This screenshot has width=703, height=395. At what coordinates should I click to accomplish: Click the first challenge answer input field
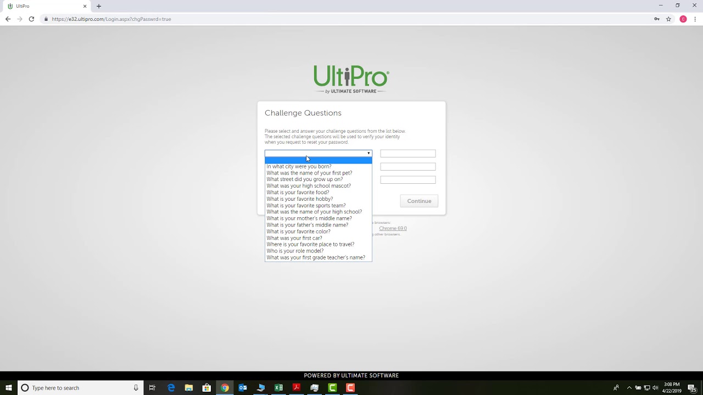click(x=408, y=154)
